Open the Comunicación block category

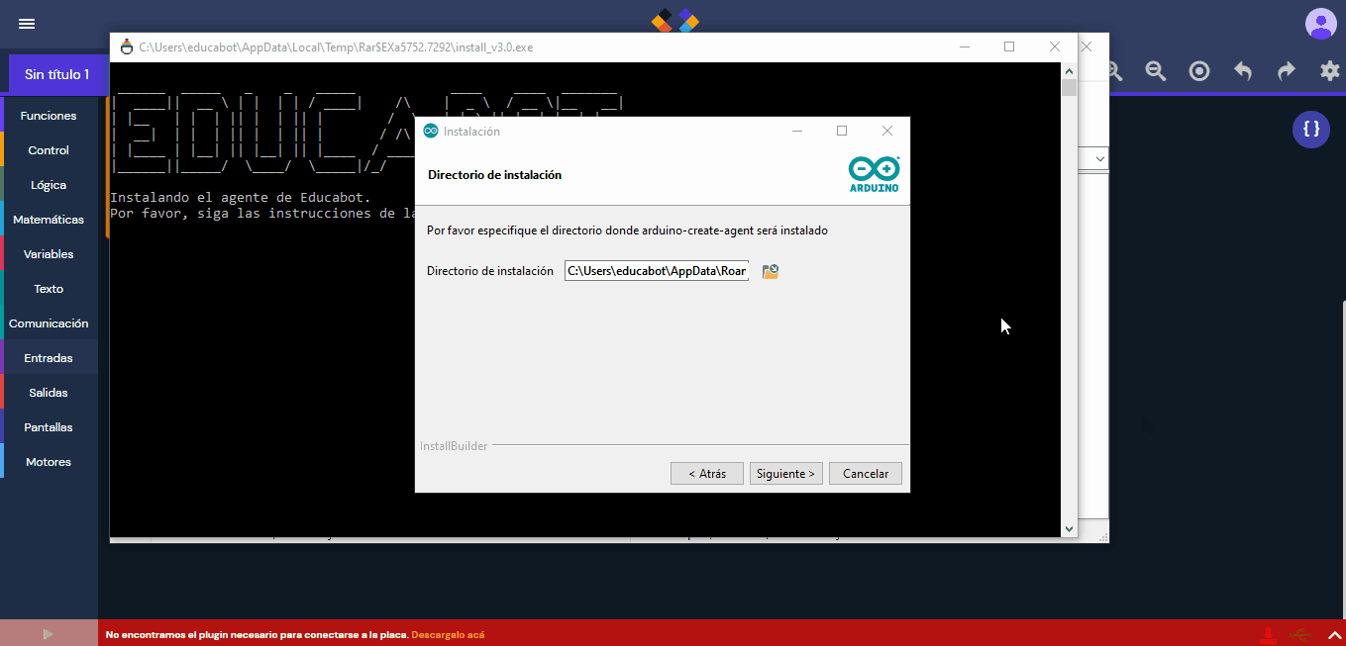[x=49, y=323]
